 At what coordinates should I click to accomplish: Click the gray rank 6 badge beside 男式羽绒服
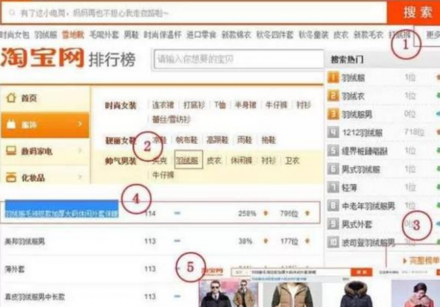[333, 169]
